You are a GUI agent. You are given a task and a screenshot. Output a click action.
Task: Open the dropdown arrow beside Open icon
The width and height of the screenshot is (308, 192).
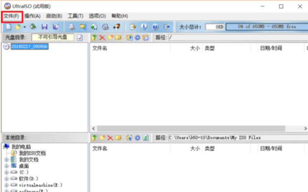coord(24,27)
